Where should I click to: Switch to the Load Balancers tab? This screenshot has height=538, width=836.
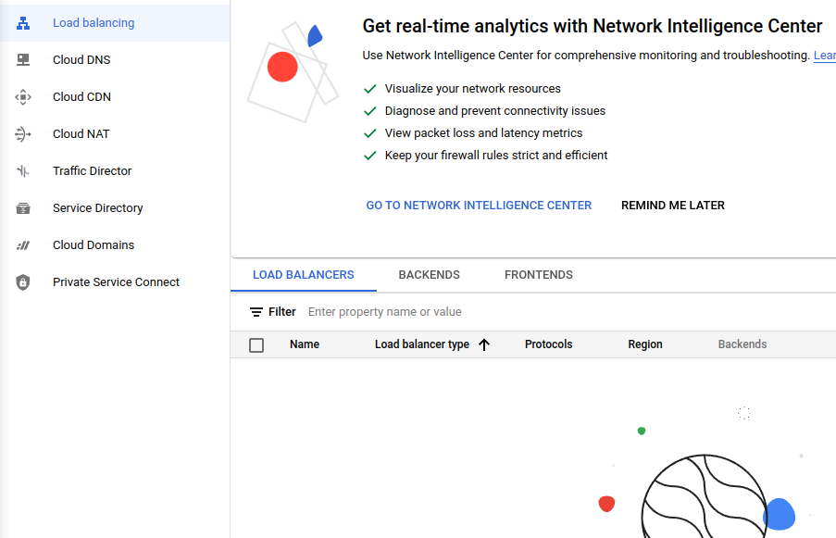[304, 275]
